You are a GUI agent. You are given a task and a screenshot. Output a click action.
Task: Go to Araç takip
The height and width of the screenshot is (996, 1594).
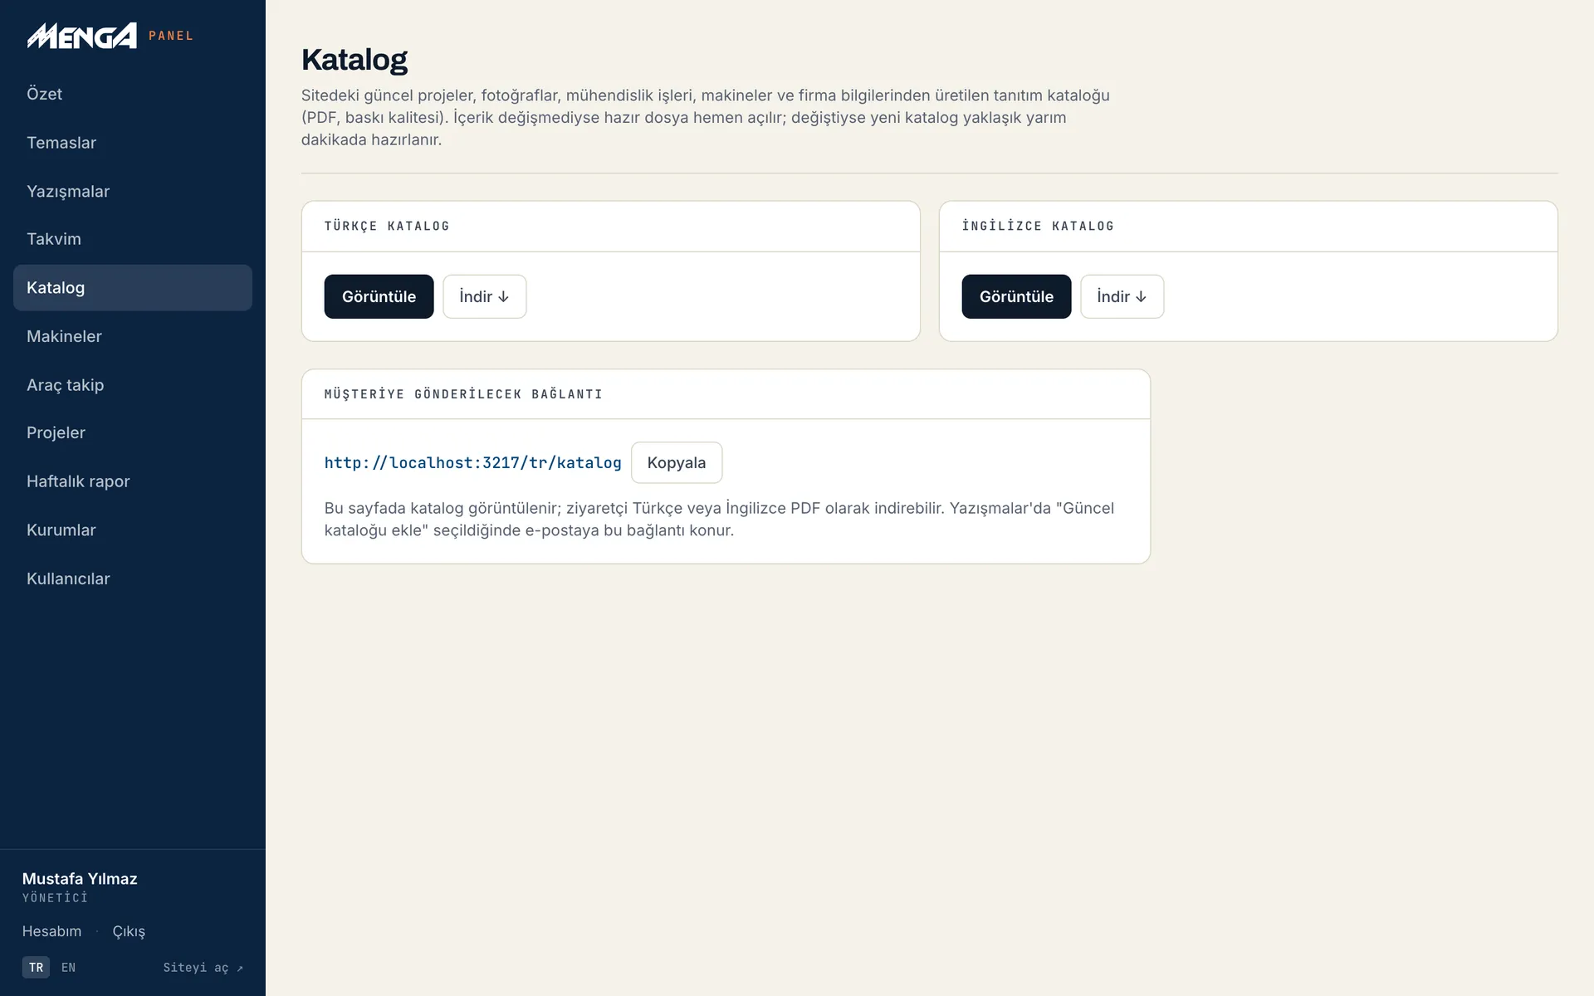tap(133, 385)
